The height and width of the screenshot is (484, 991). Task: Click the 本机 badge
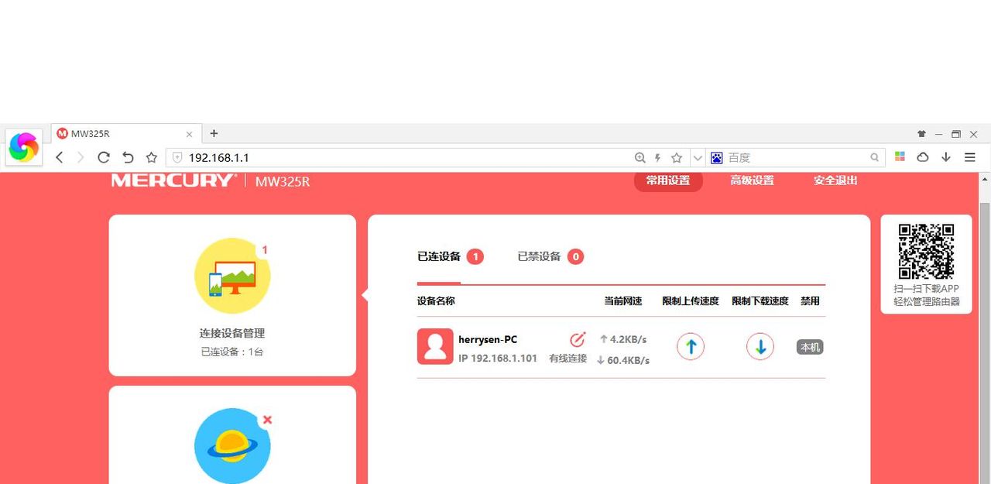810,348
